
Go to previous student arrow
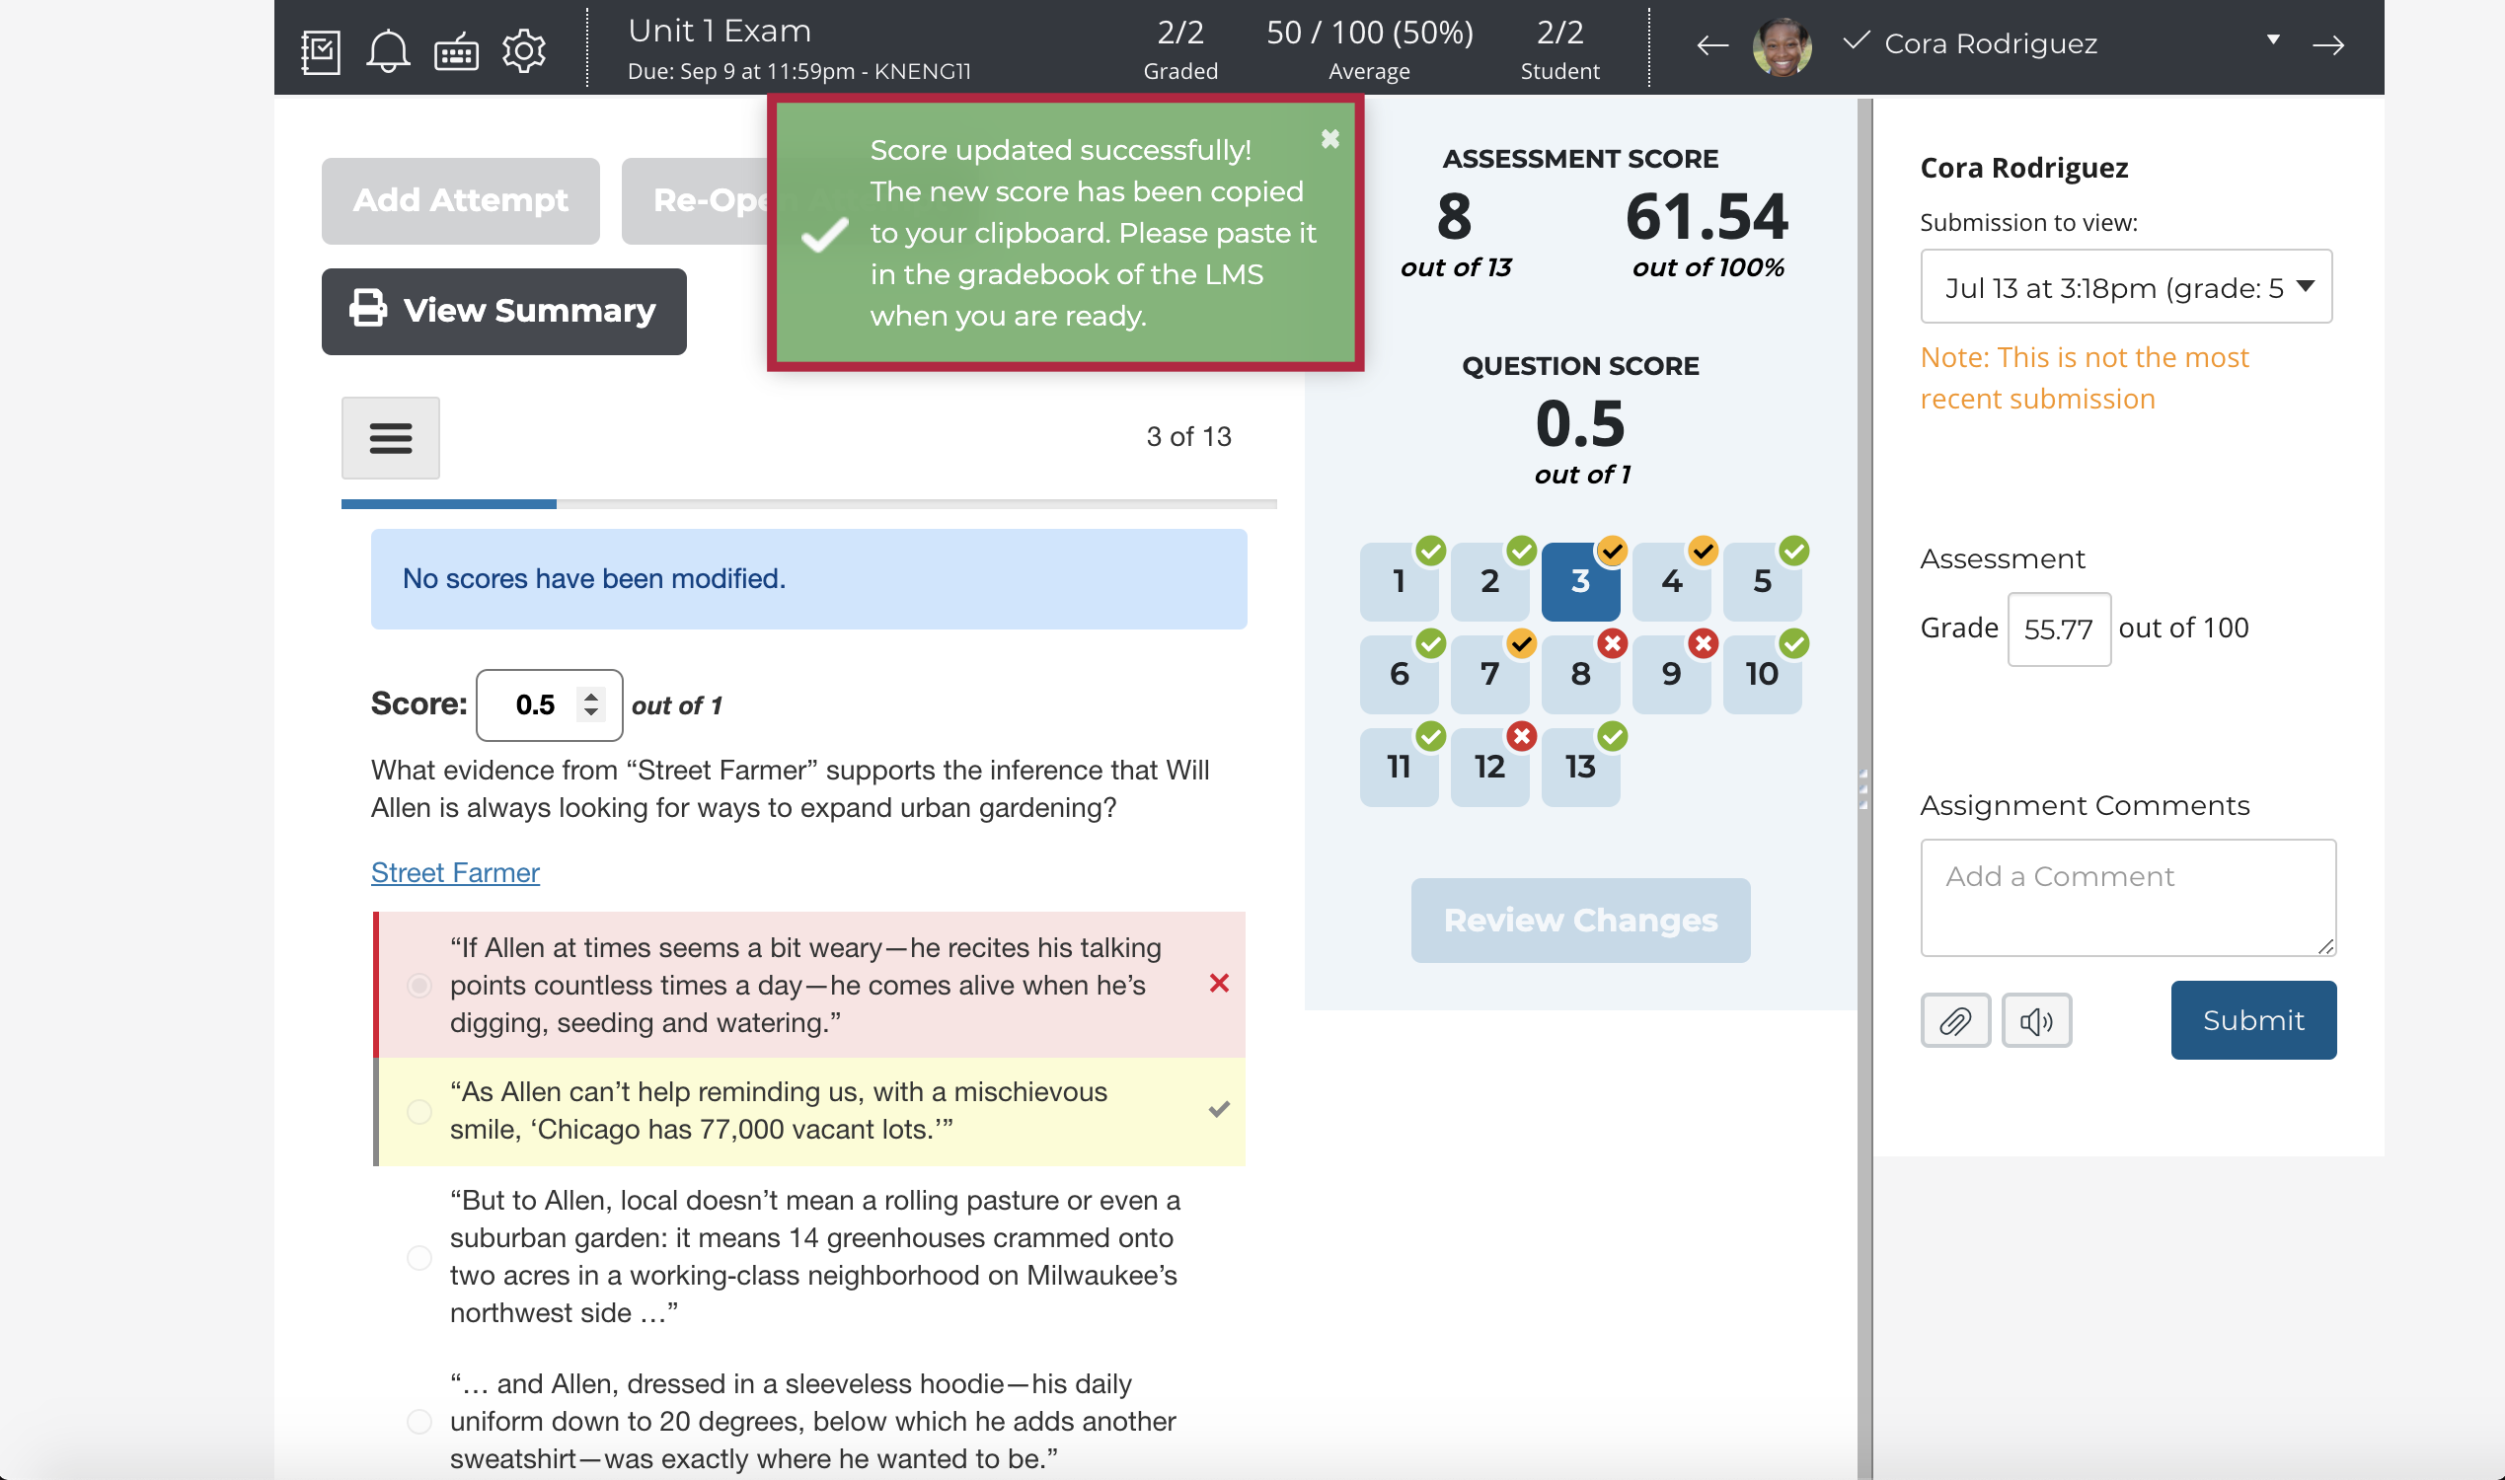click(x=1711, y=44)
